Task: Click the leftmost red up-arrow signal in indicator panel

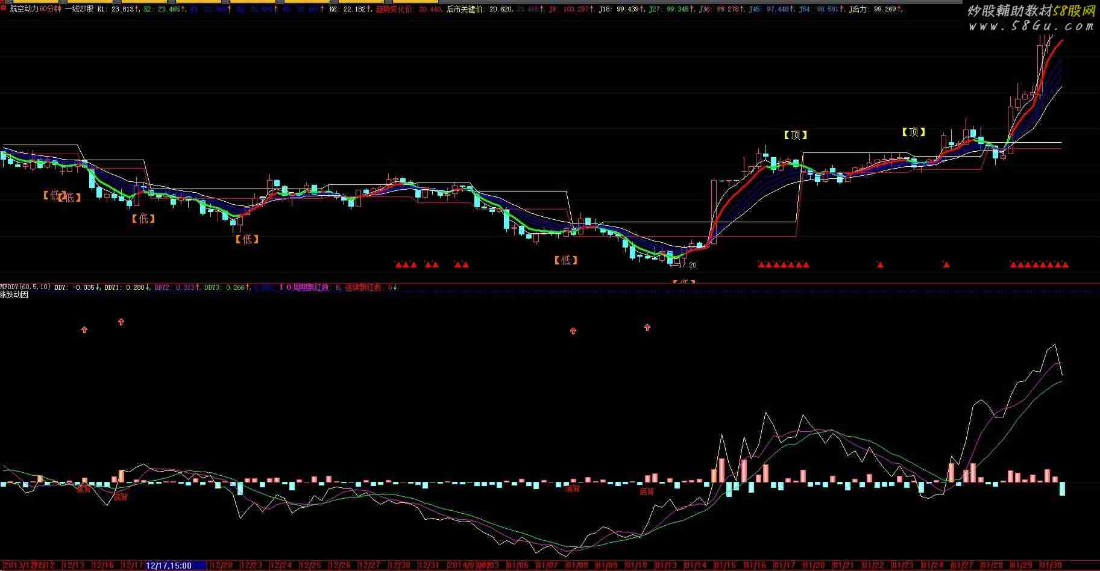Action: [84, 329]
